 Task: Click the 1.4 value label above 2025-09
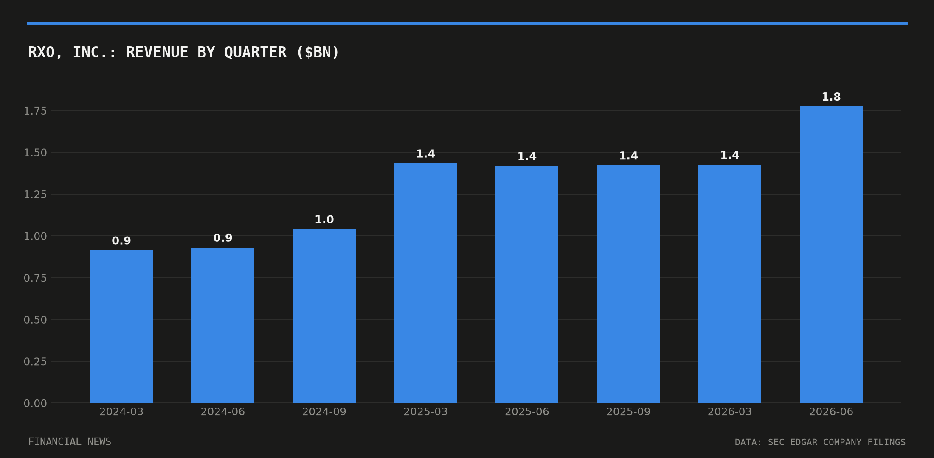coord(628,156)
